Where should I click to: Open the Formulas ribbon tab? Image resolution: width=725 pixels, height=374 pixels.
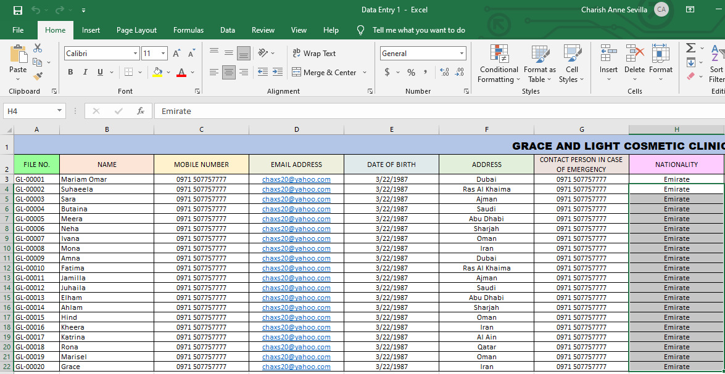point(188,30)
